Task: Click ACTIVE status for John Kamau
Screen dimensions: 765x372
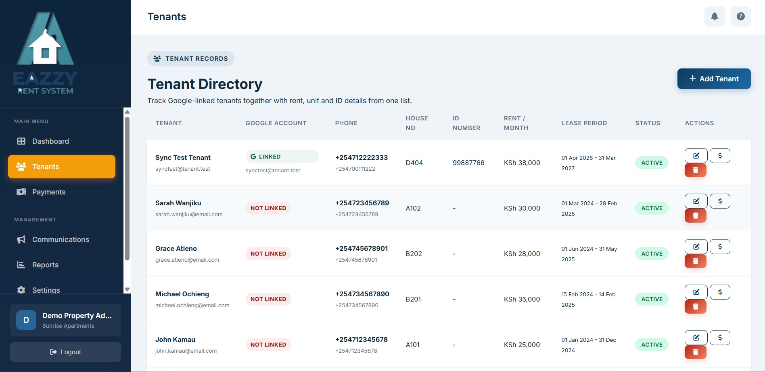Action: click(652, 345)
